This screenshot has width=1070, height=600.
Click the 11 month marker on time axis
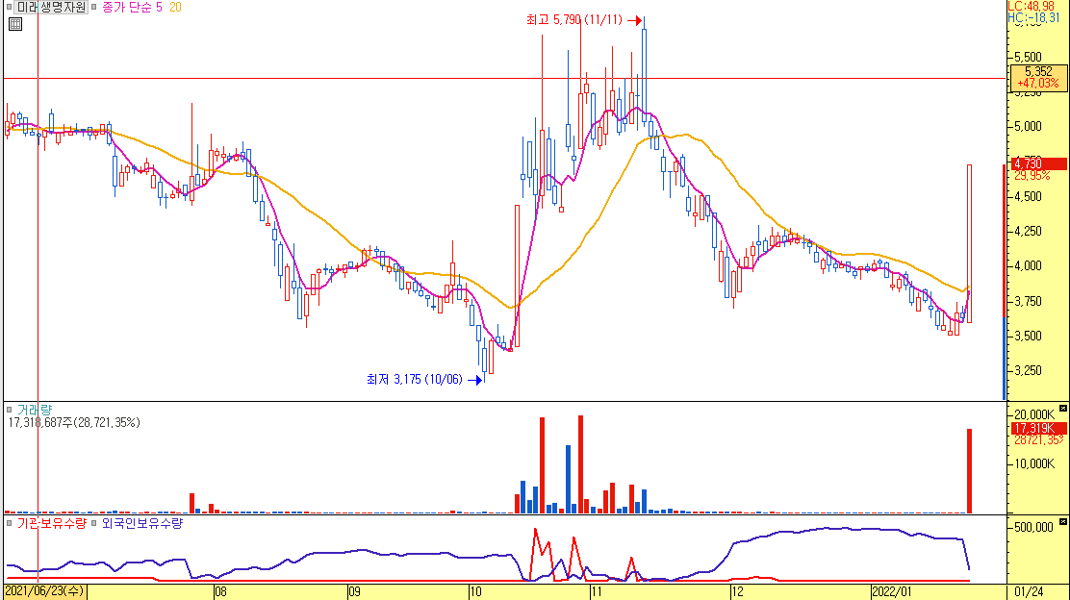[598, 591]
